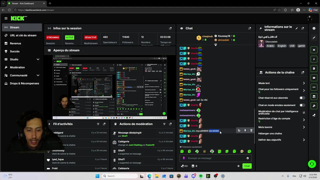This screenshot has height=180, width=320.
Task: Filter the Actions de modération list
Action: point(164,124)
